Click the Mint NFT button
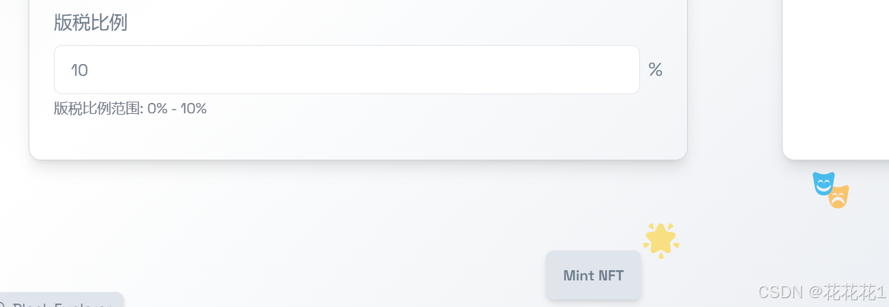Screen dimensions: 889x307 coord(594,275)
